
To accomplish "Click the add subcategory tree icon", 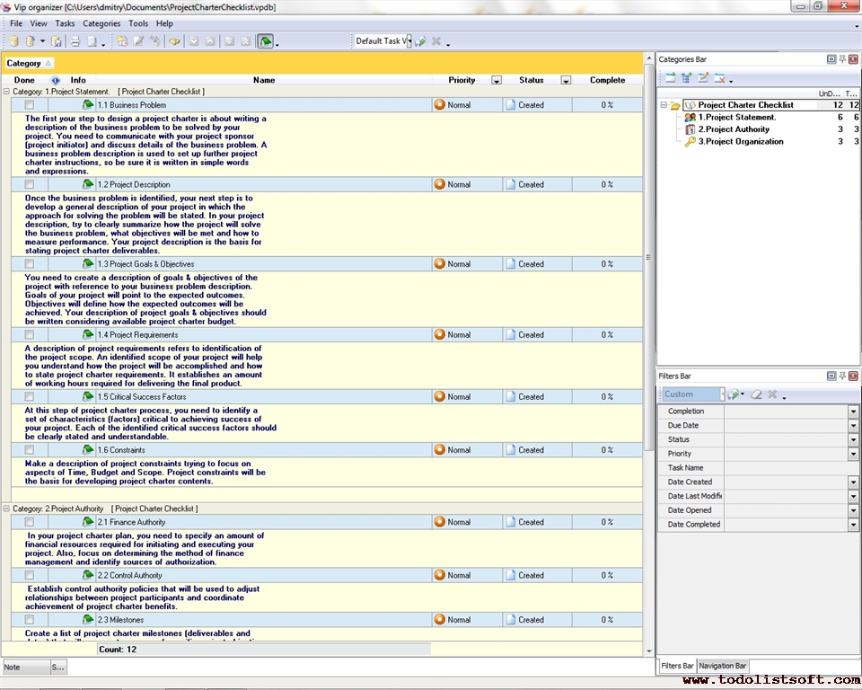I will point(687,78).
